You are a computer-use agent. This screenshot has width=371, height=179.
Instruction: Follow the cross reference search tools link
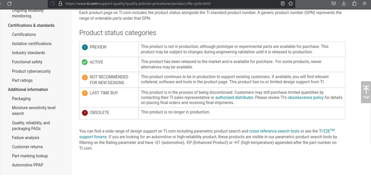click(x=274, y=131)
